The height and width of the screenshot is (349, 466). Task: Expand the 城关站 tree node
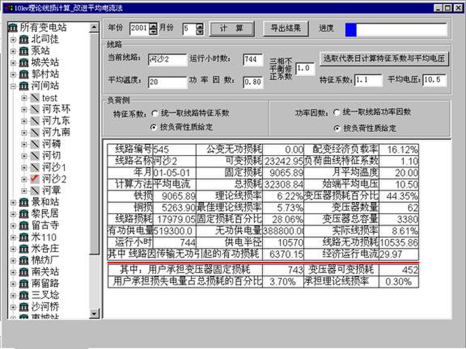[13, 63]
